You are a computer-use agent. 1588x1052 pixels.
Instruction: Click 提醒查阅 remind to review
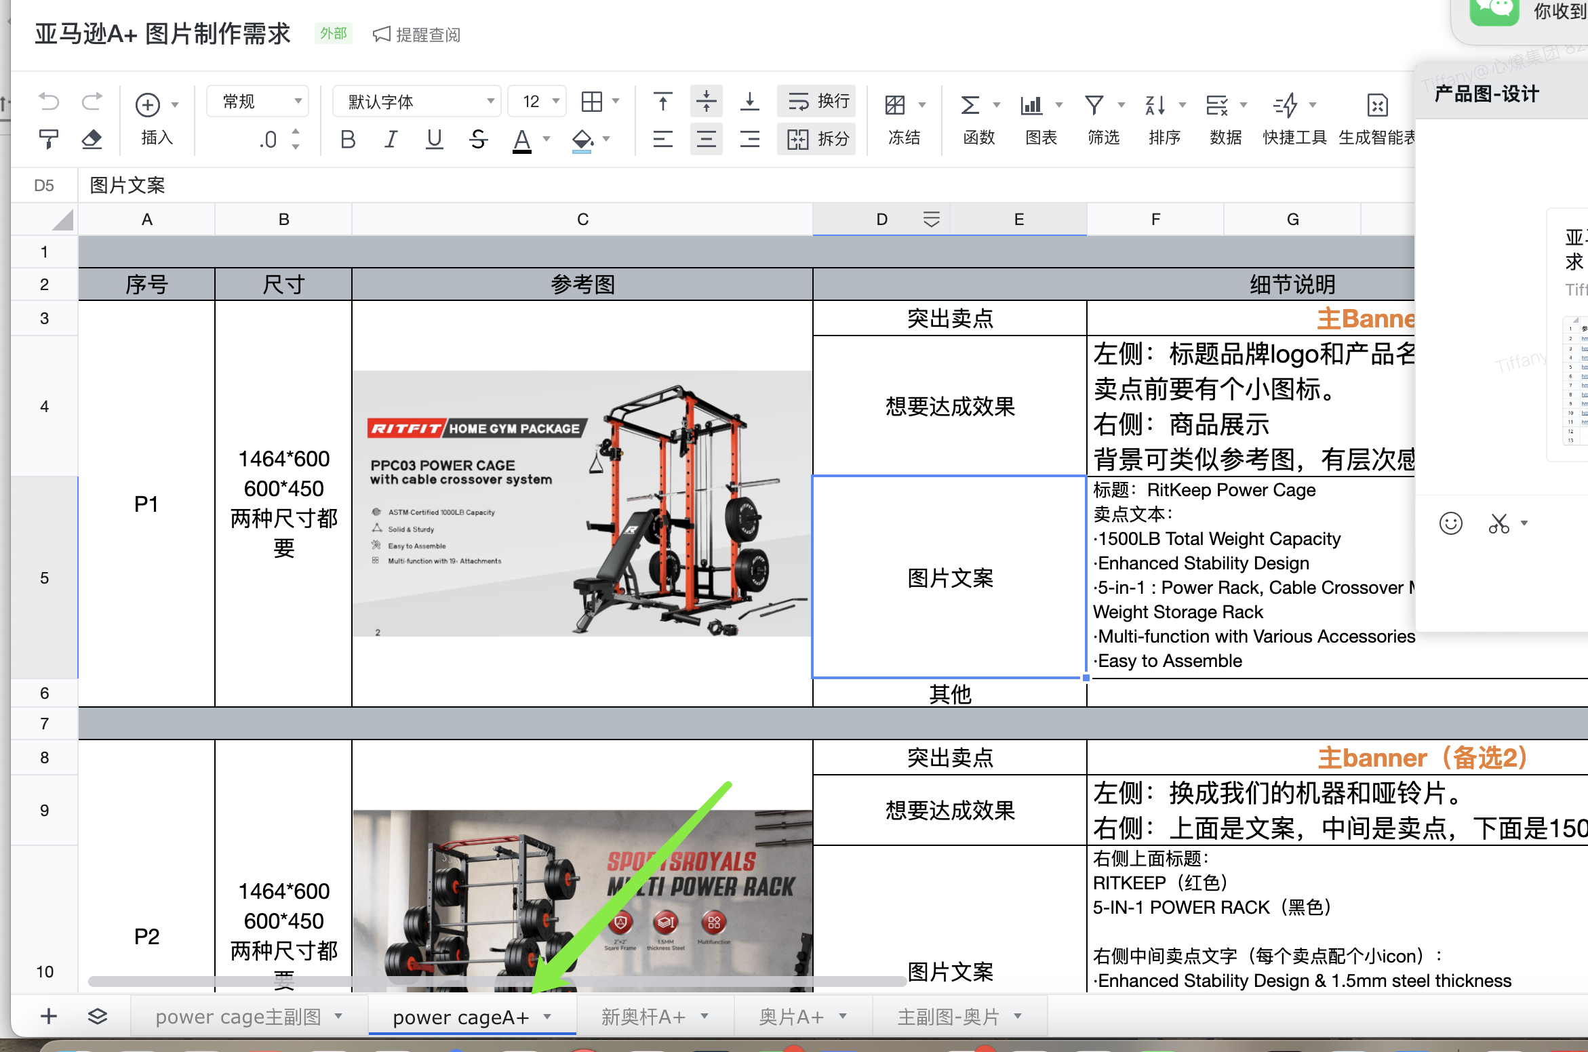click(416, 35)
